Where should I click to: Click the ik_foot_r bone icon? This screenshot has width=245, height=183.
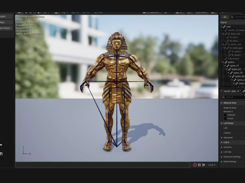(x=228, y=41)
